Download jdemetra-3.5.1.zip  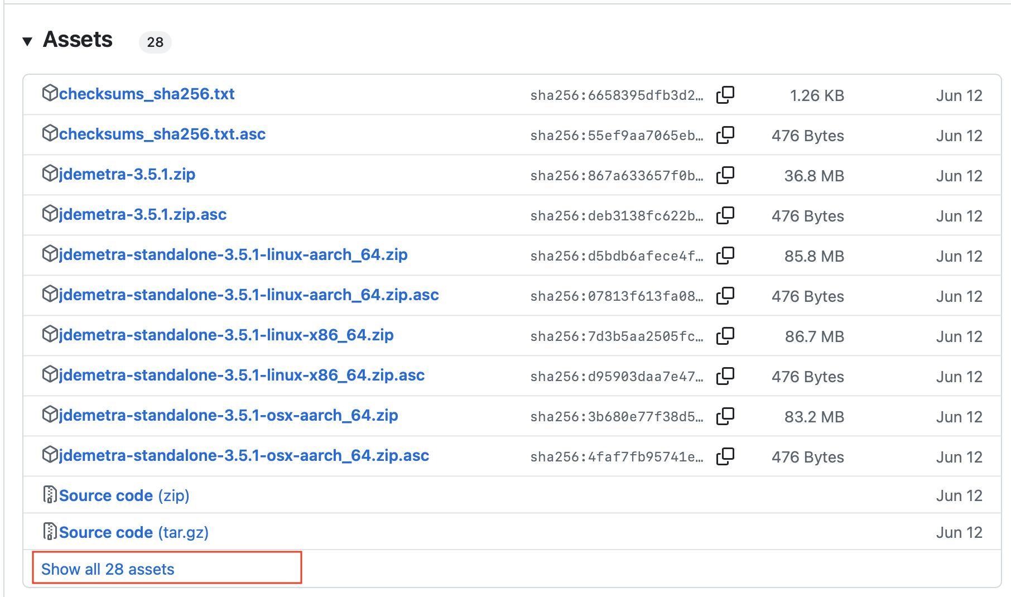click(127, 175)
